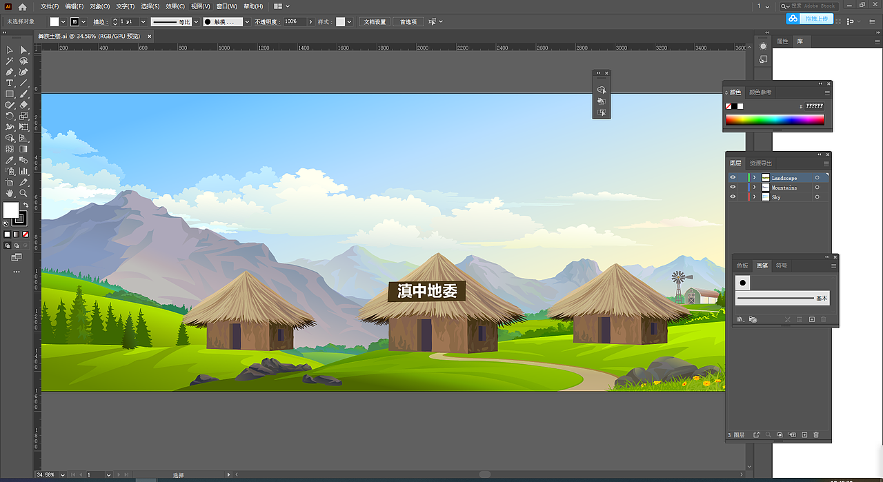Screen dimensions: 883x482
Task: Select the Paintbrush tool
Action: 23,94
